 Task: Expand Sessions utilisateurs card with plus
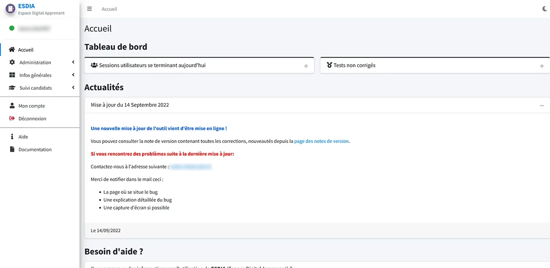click(306, 66)
